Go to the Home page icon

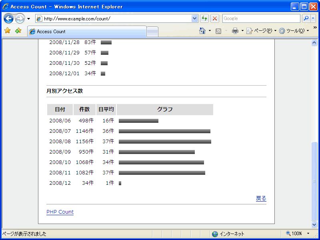point(202,31)
